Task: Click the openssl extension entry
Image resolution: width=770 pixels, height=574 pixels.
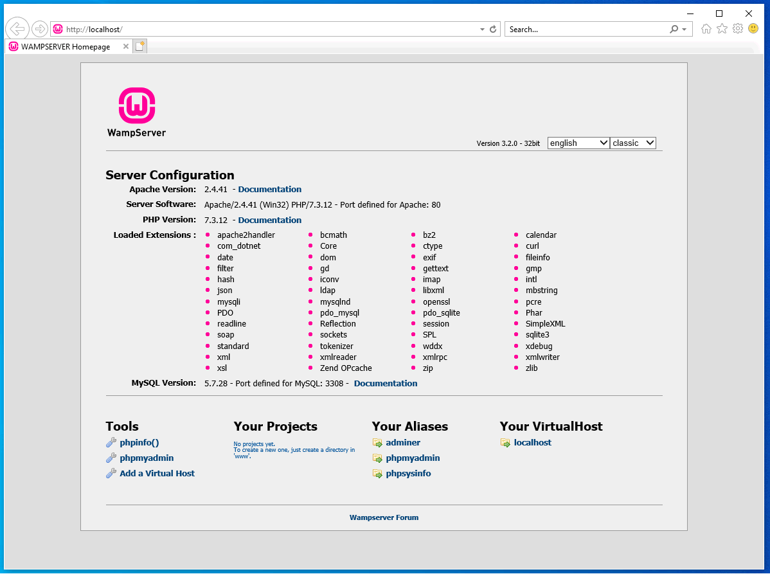Action: tap(436, 302)
